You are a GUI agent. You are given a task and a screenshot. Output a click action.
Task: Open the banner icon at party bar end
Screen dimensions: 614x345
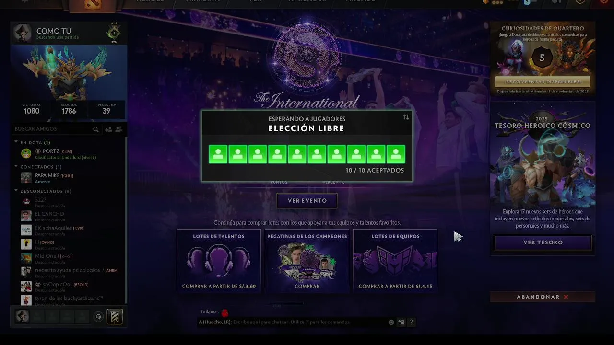click(x=115, y=317)
